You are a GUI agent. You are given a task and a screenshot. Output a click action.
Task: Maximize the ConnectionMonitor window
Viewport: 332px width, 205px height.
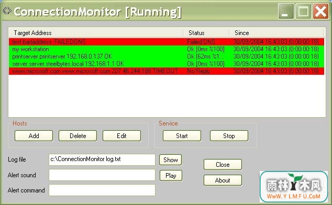(x=303, y=11)
